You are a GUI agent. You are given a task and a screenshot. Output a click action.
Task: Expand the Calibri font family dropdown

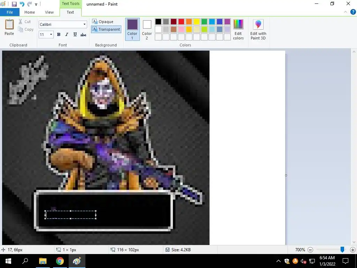84,24
